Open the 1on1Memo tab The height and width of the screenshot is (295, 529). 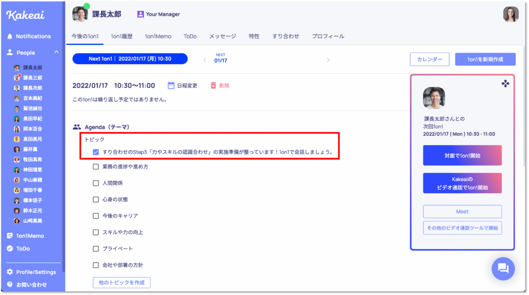point(158,36)
